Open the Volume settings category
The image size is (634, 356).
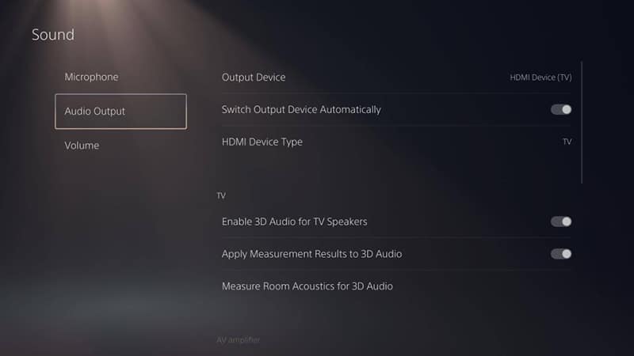(x=82, y=146)
